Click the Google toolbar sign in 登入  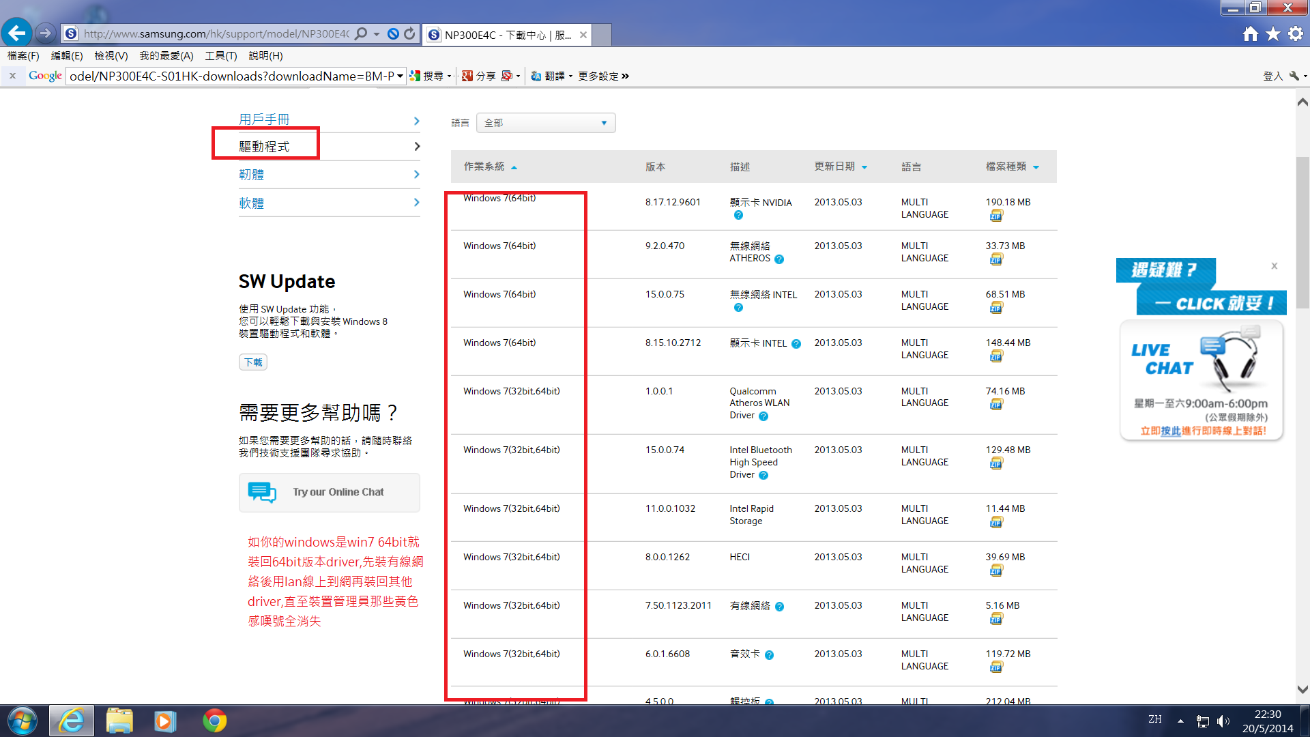[1272, 76]
